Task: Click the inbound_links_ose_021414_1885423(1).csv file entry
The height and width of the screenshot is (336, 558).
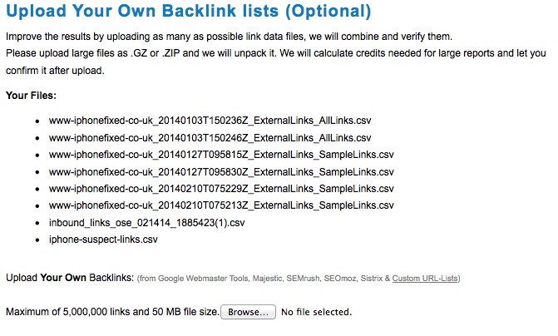Action: pos(147,223)
